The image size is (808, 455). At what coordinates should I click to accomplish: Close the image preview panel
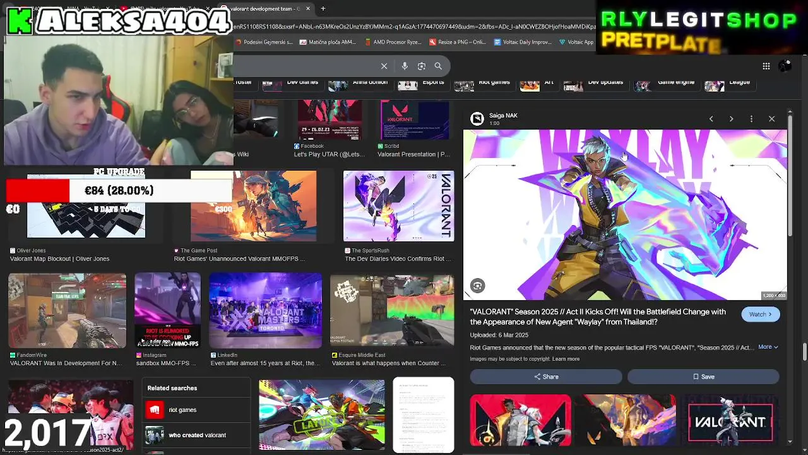point(771,119)
